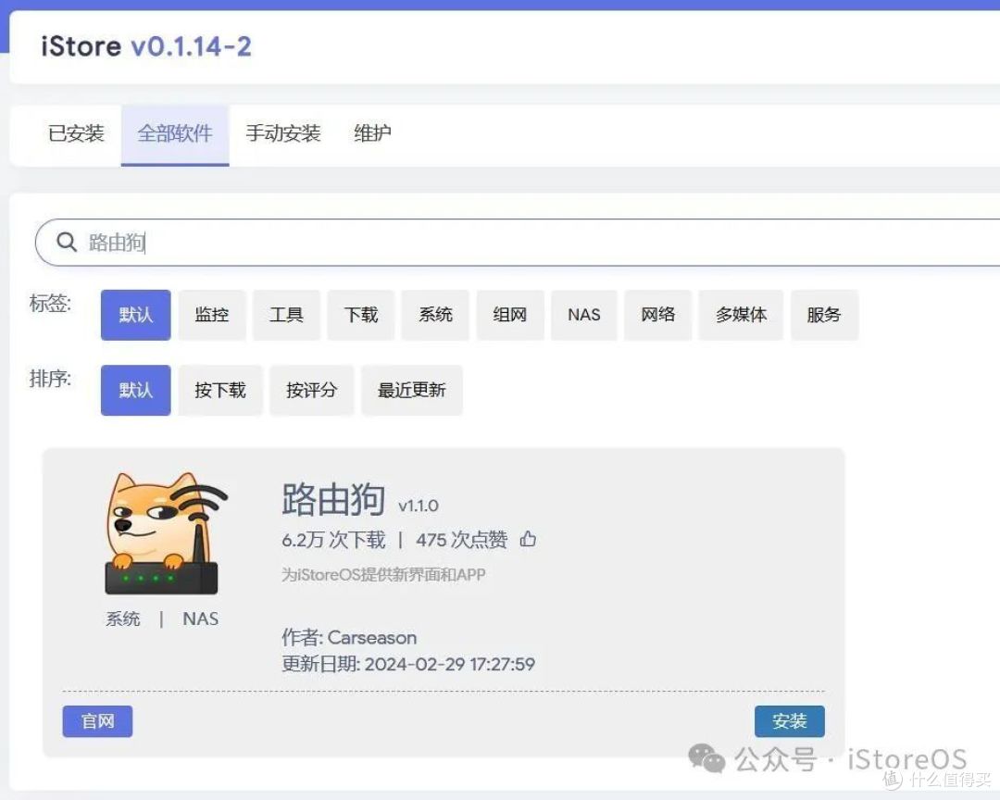Image resolution: width=1000 pixels, height=800 pixels.
Task: Switch sorting to 最近更新
Action: pyautogui.click(x=411, y=390)
